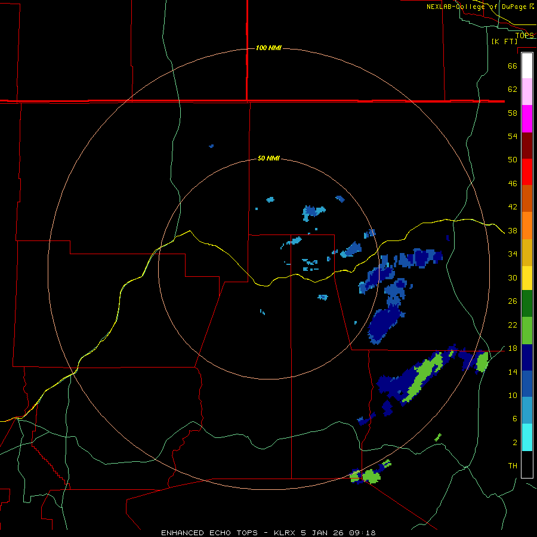
Task: Click the long light-green echo band inside navy region
Action: (x=423, y=376)
